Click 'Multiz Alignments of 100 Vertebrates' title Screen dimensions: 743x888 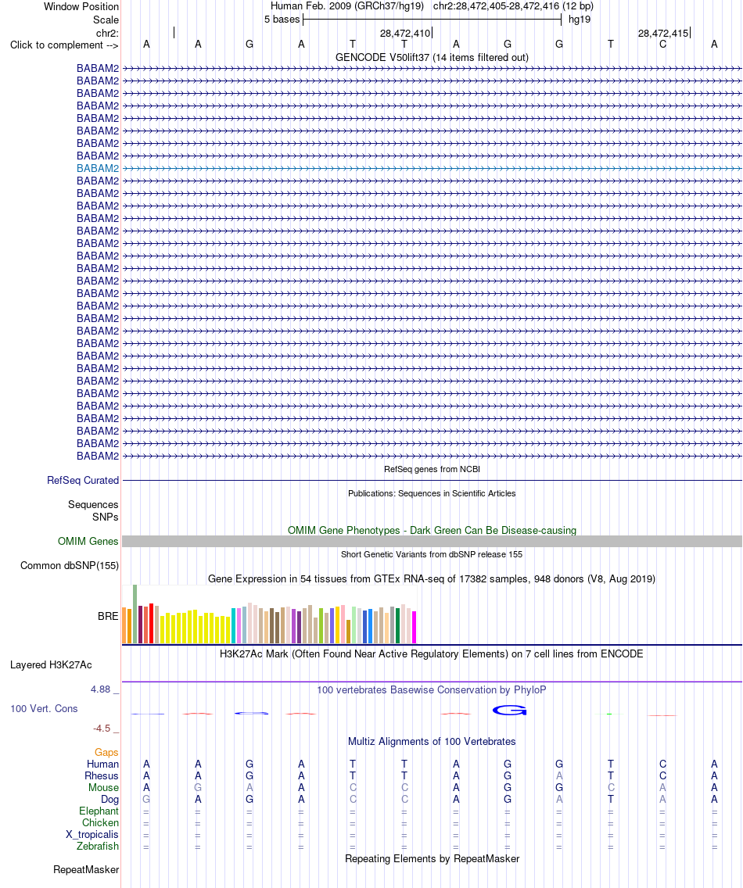pos(432,741)
